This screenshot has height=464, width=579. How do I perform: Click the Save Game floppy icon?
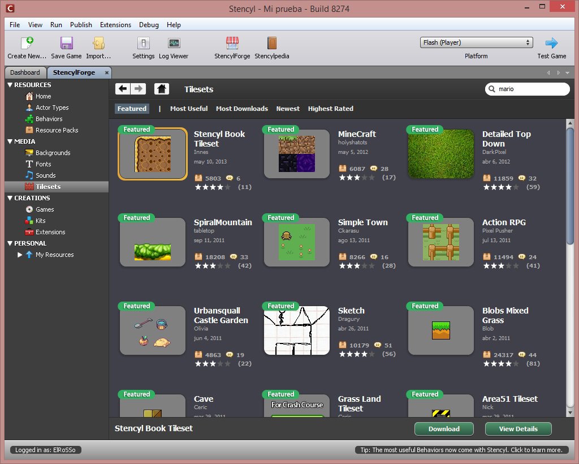point(67,43)
